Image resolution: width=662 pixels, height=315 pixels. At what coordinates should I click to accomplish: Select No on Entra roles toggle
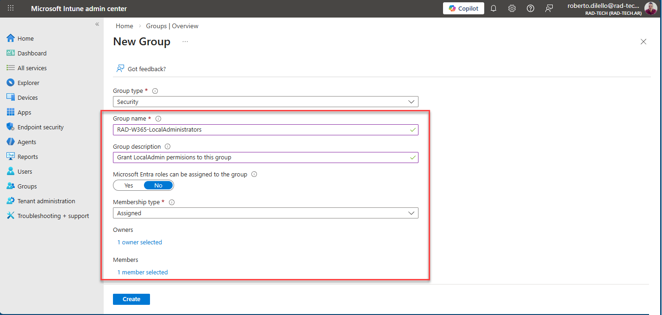tap(158, 185)
